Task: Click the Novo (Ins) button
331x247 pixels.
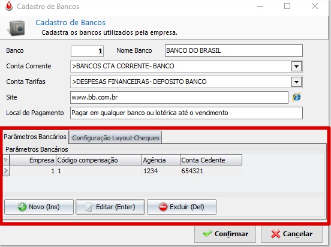Action: click(39, 207)
